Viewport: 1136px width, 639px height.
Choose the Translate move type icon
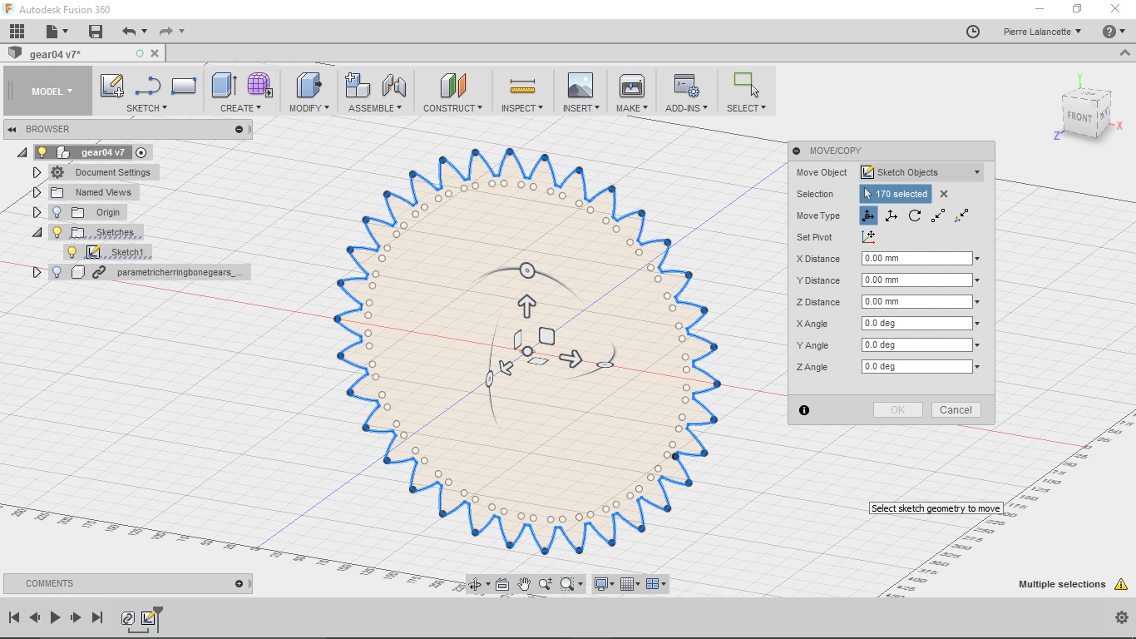pyautogui.click(x=892, y=215)
